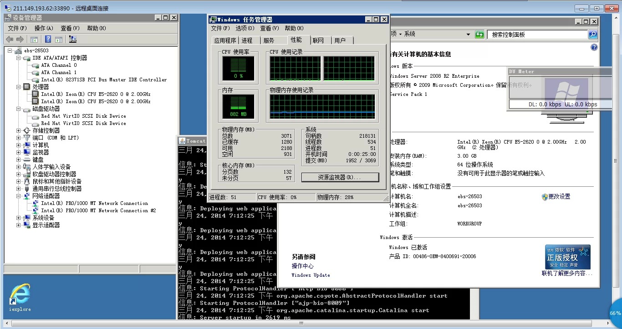
Task: Open the blue question-mark help icon in Device Manager
Action: (x=47, y=40)
